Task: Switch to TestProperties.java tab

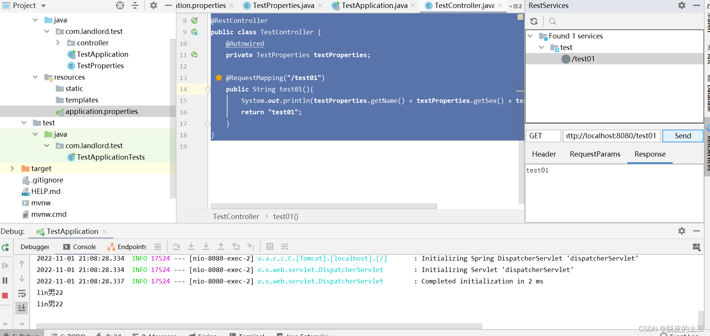Action: [284, 6]
